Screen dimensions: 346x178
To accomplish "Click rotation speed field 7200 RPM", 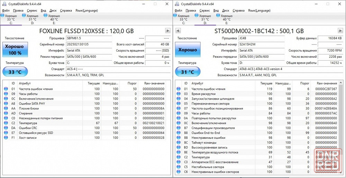I will click(330, 51).
